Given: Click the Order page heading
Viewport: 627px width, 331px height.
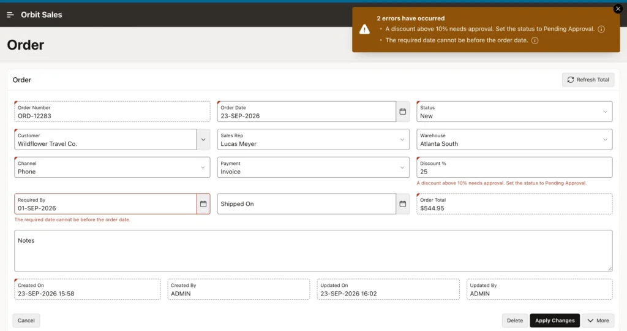Looking at the screenshot, I should pyautogui.click(x=26, y=45).
